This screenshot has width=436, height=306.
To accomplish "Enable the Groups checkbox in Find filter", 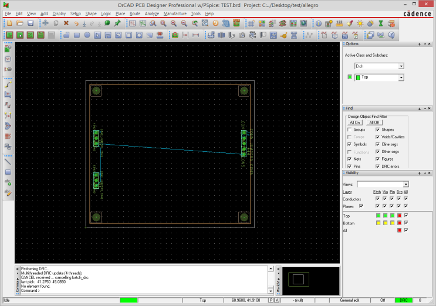I will pyautogui.click(x=350, y=130).
